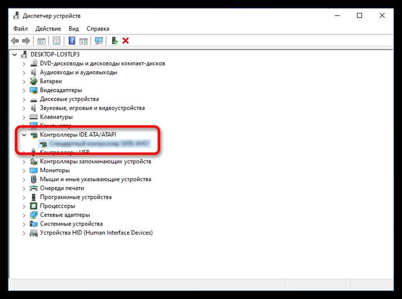Click the Forward arrow toolbar icon

(26, 41)
